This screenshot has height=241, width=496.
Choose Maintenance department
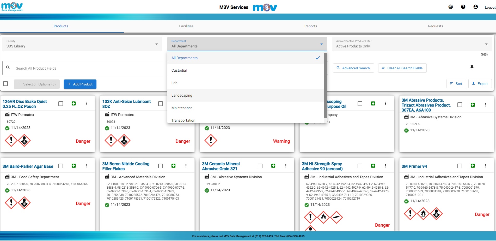point(246,108)
